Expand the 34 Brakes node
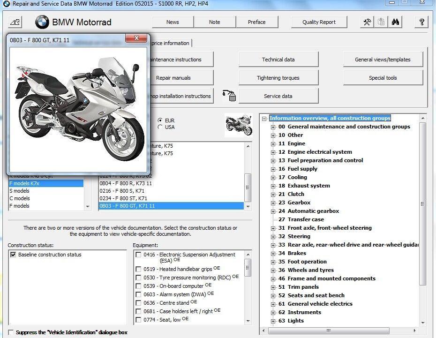The height and width of the screenshot is (338, 436). coord(273,254)
